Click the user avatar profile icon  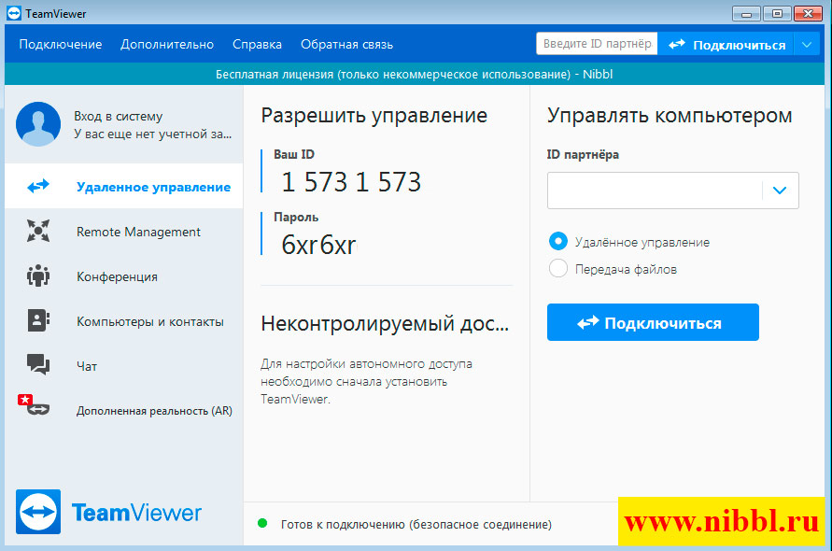[38, 124]
